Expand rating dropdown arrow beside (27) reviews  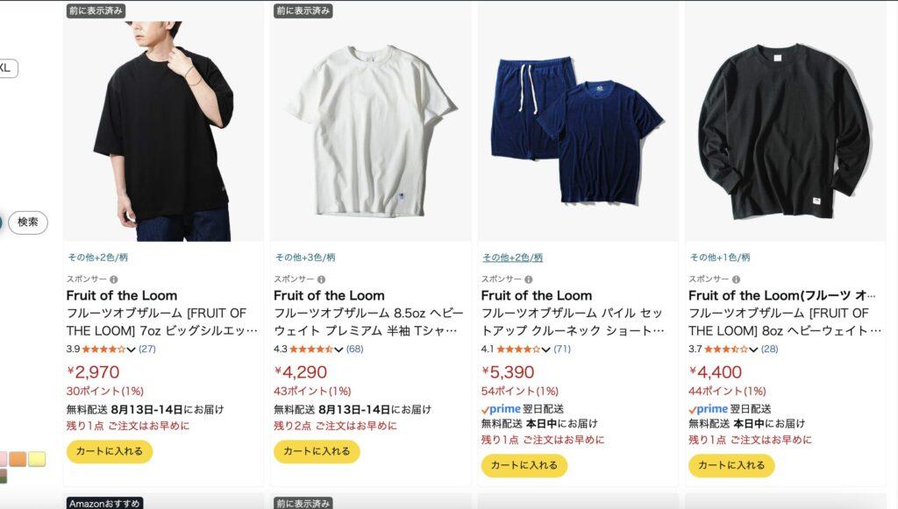tap(132, 350)
